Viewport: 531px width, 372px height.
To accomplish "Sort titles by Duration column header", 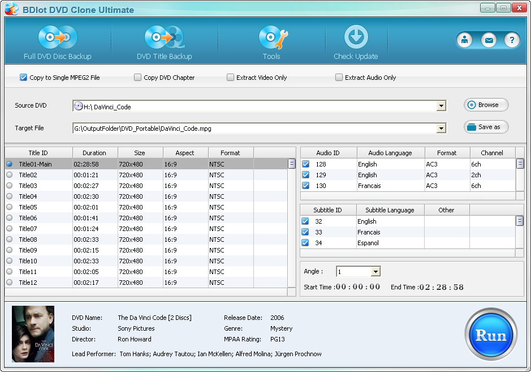I will (x=95, y=153).
